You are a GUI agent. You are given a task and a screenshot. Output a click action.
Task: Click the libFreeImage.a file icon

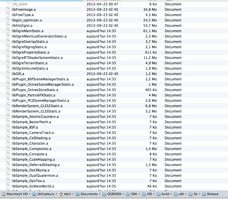[8, 10]
